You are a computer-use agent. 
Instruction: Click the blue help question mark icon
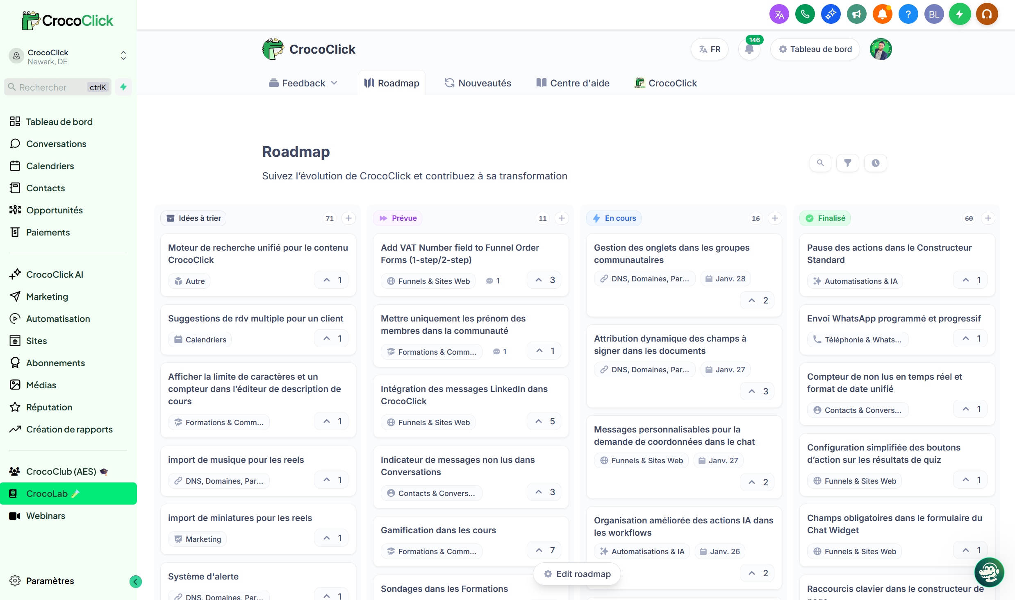click(x=908, y=14)
